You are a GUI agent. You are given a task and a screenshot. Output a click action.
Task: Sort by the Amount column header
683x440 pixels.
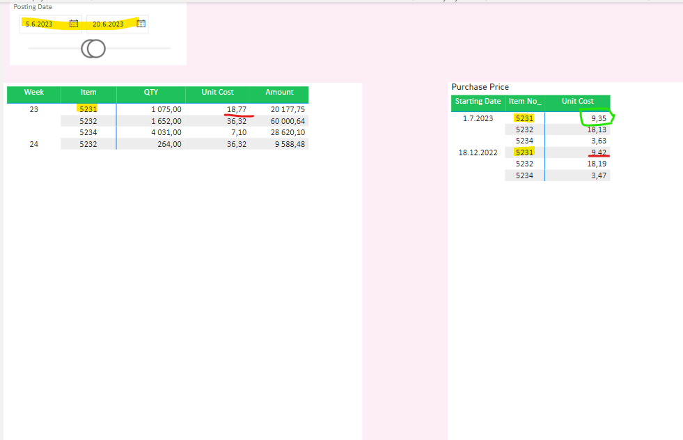click(279, 93)
